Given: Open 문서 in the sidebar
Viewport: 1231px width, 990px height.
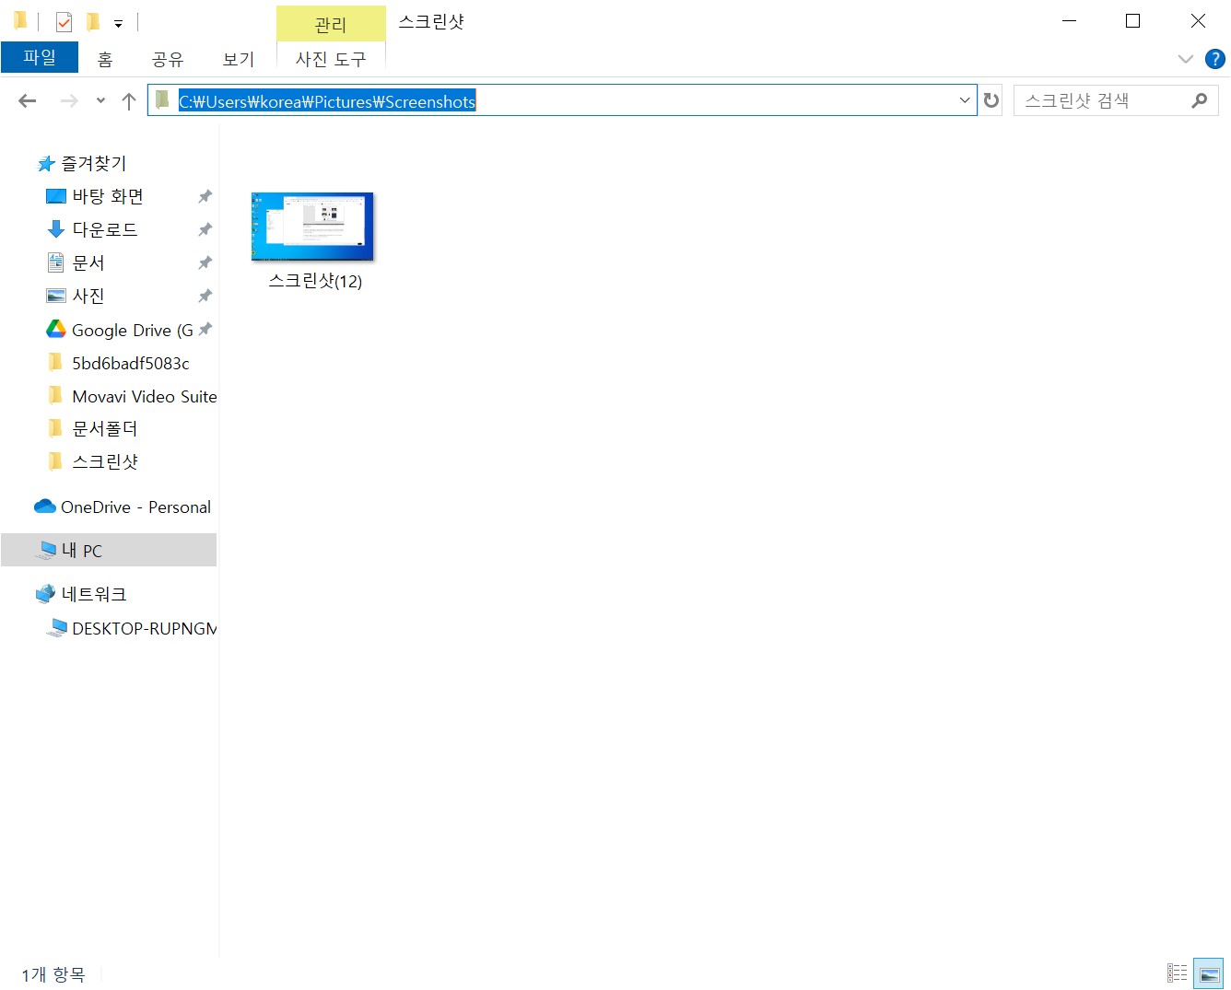Looking at the screenshot, I should tap(88, 262).
